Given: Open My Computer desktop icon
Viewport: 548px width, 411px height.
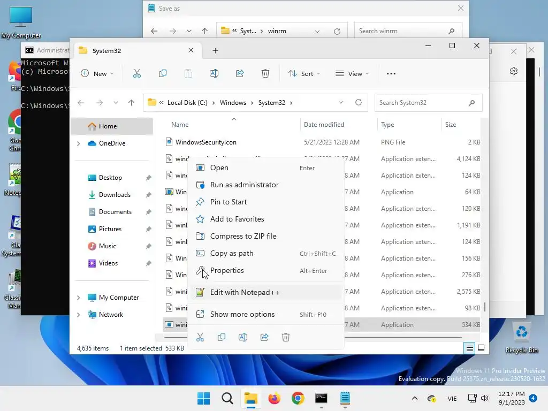Looking at the screenshot, I should [x=21, y=22].
